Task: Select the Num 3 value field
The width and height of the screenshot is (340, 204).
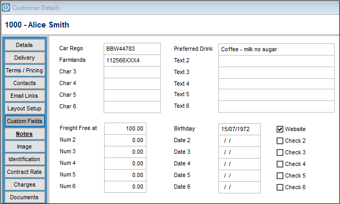Action: coord(125,152)
